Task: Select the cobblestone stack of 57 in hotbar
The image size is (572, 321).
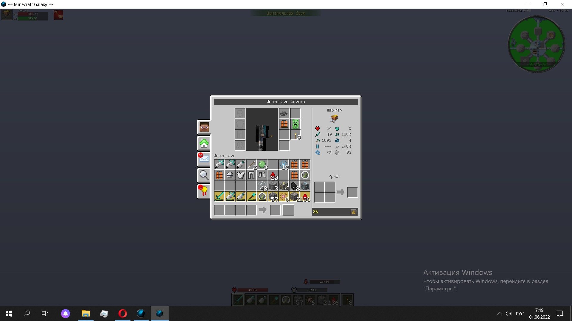Action: tap(273, 196)
